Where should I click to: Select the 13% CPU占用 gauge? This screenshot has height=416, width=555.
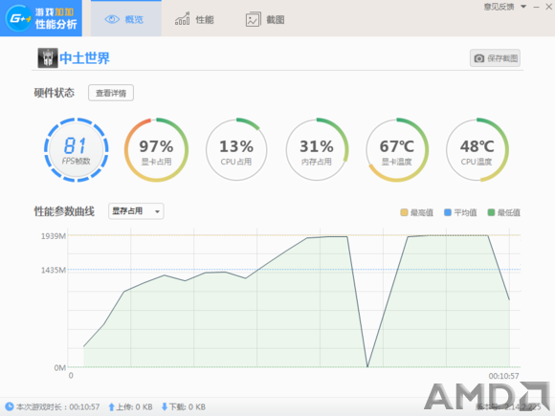point(236,150)
